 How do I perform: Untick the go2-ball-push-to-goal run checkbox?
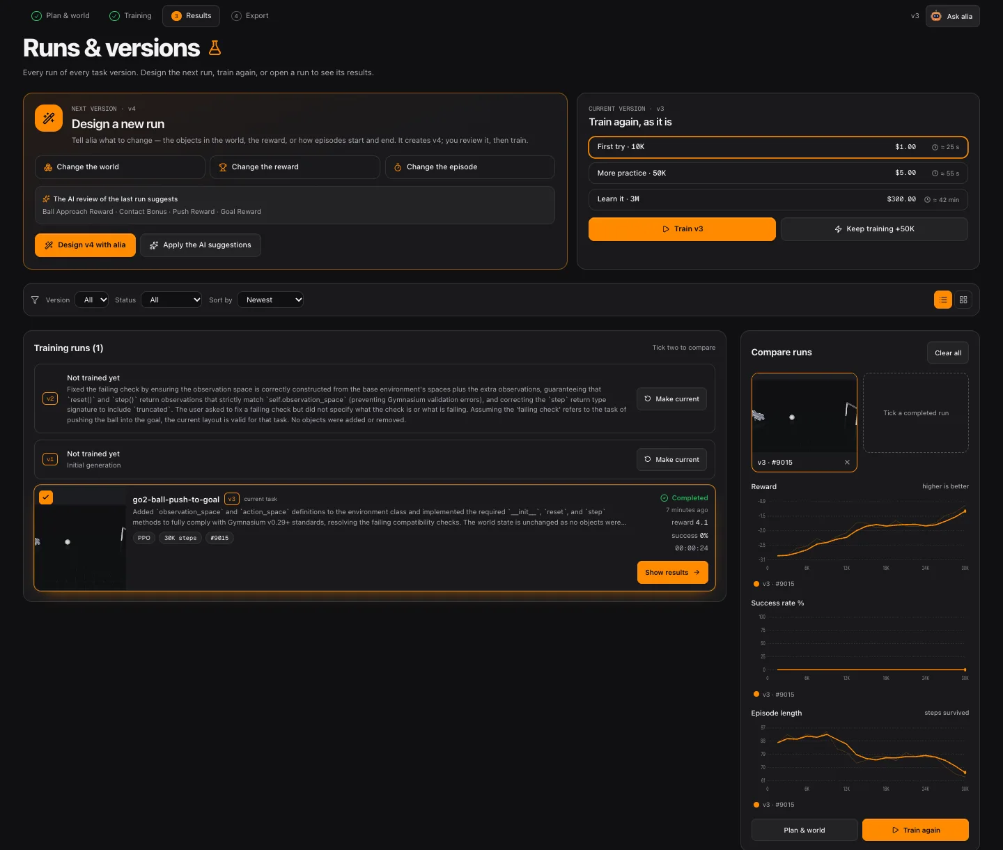46,497
